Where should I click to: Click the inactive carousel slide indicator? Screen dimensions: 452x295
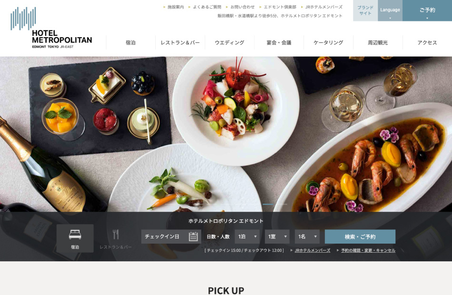coord(281,204)
